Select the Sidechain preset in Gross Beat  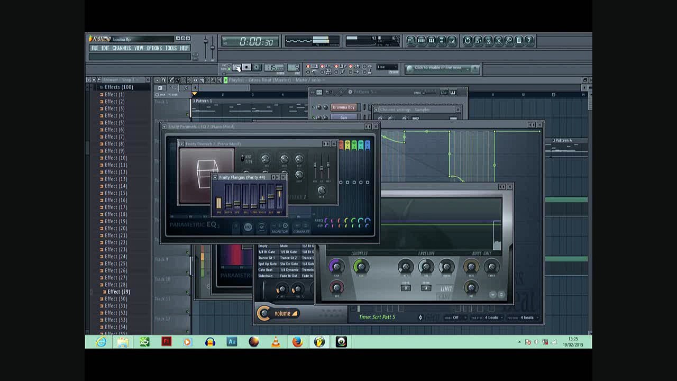[x=266, y=276]
